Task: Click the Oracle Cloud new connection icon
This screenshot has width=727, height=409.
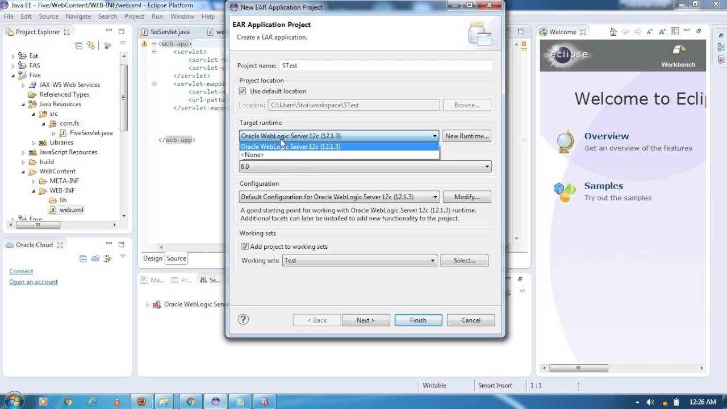Action: [x=95, y=258]
